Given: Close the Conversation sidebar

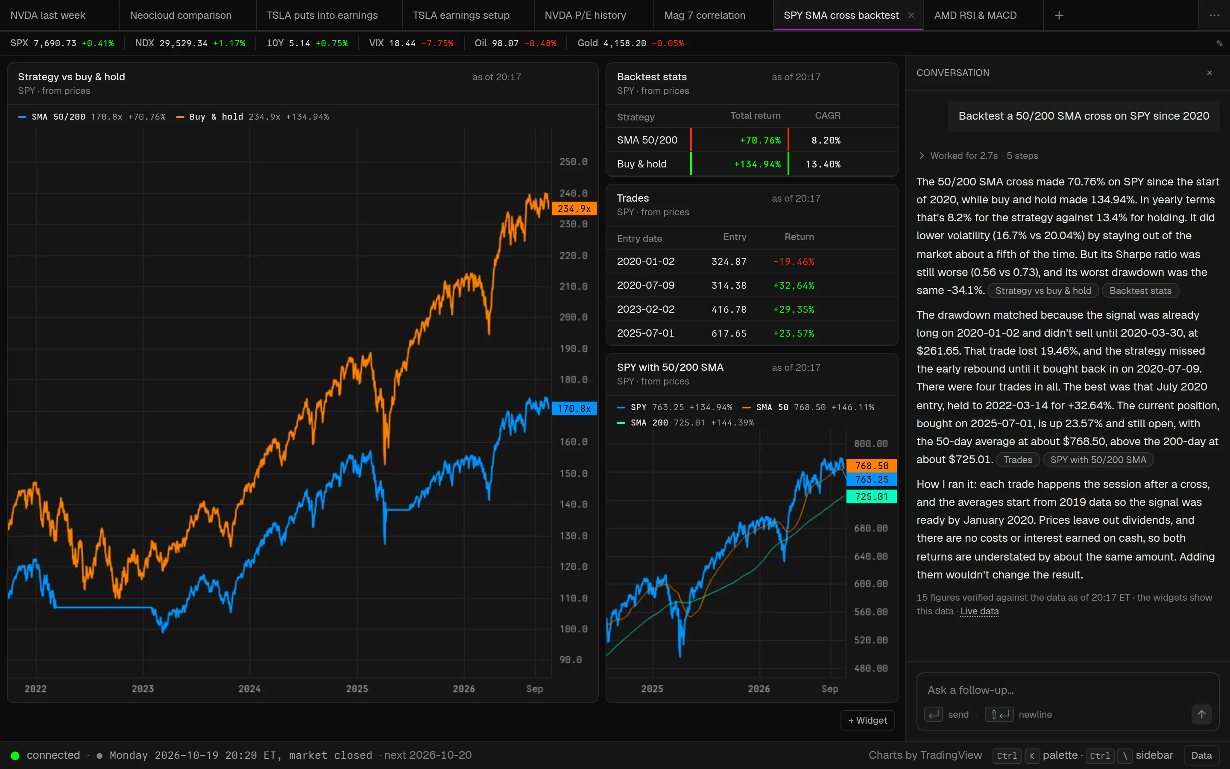Looking at the screenshot, I should click(1209, 73).
